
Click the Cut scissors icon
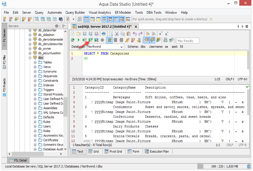point(117,34)
